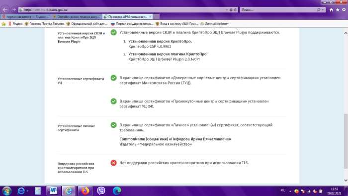Open Официальный сайт для bookmark
348x196 pixels.
click(x=87, y=24)
